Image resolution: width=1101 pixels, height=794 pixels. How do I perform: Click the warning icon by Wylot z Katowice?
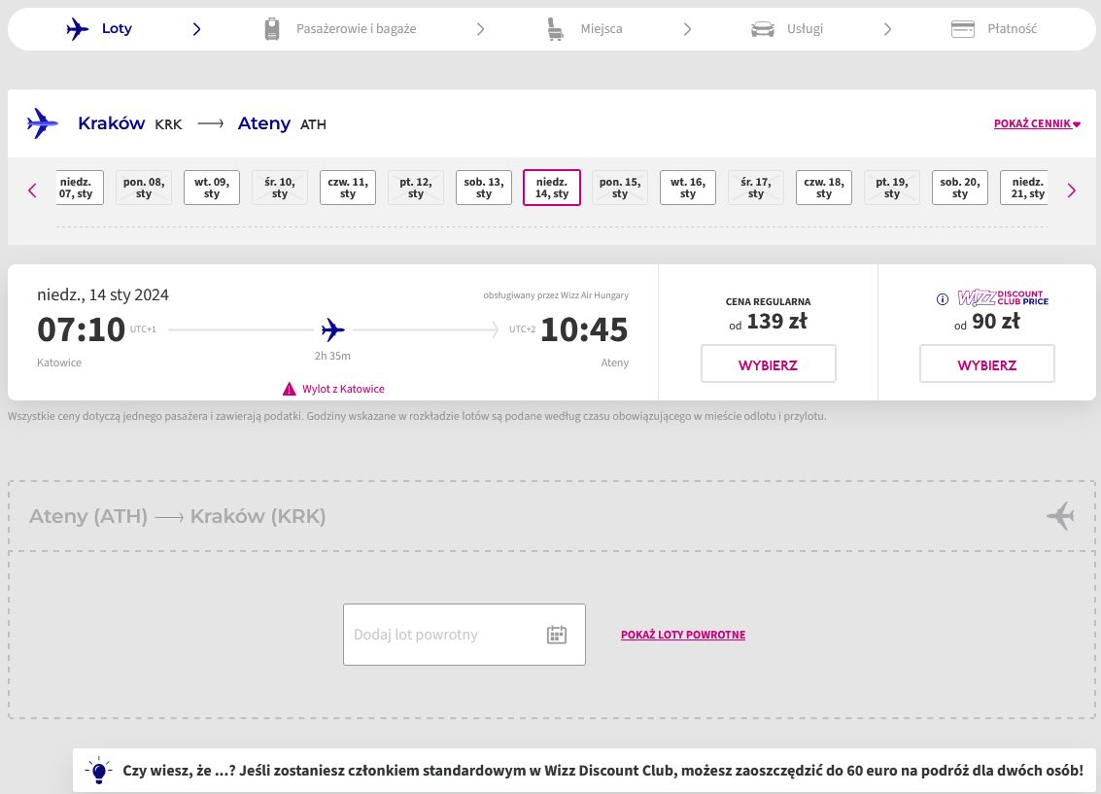click(290, 389)
